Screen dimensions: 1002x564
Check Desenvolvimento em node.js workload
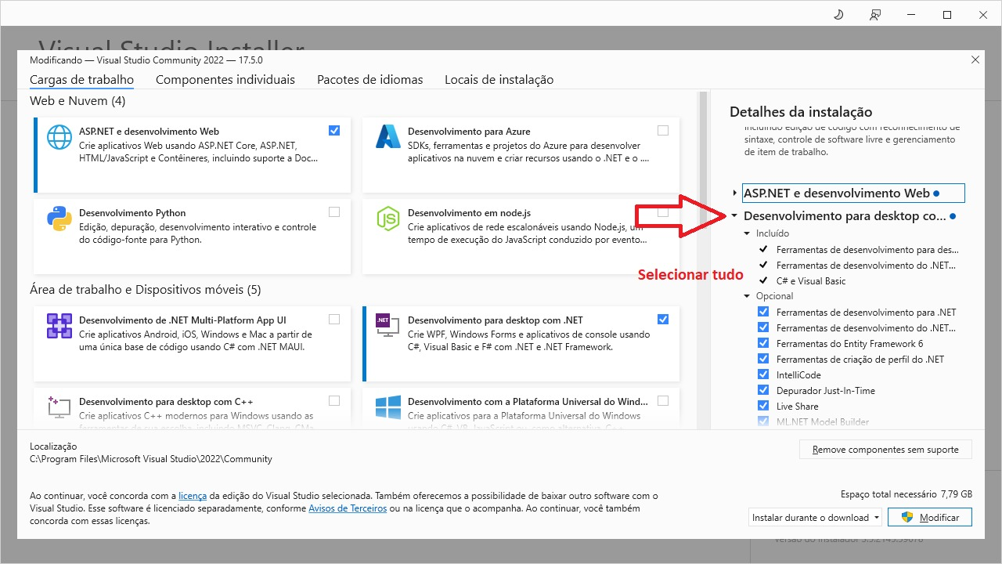(663, 212)
